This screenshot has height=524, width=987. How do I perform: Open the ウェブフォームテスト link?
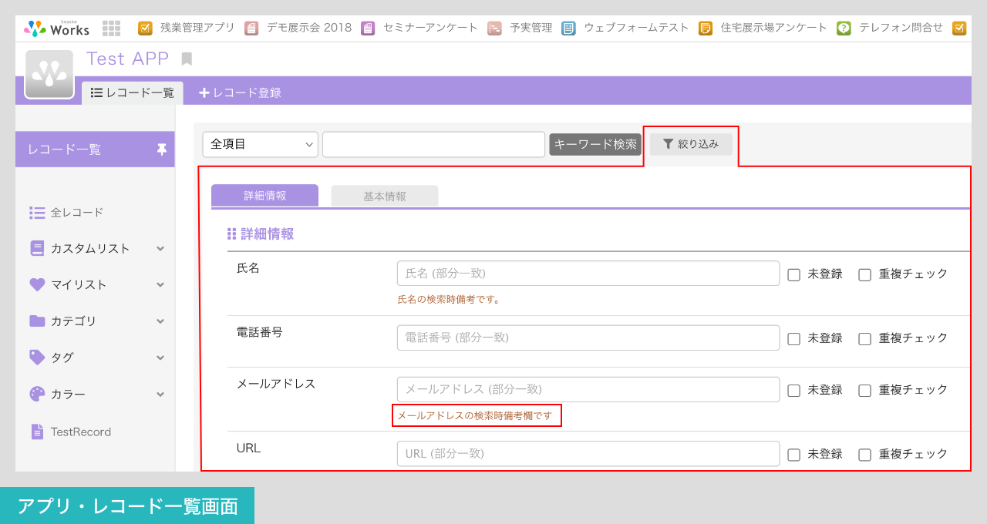[x=636, y=28]
